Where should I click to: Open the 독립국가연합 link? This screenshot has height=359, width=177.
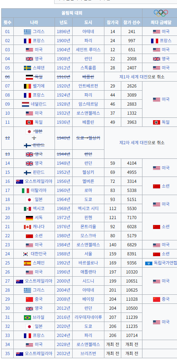165,263
